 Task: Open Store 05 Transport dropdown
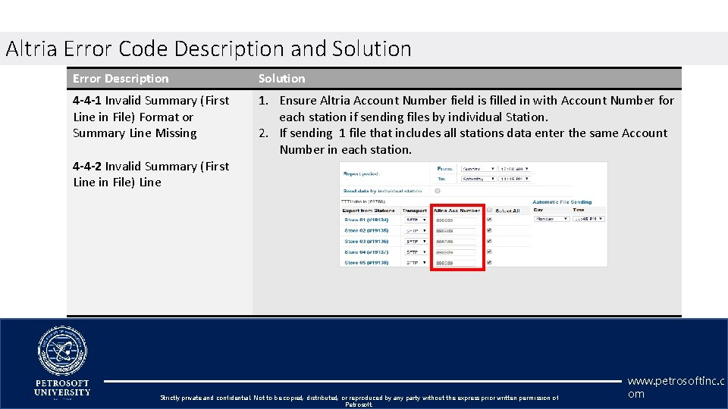[416, 263]
